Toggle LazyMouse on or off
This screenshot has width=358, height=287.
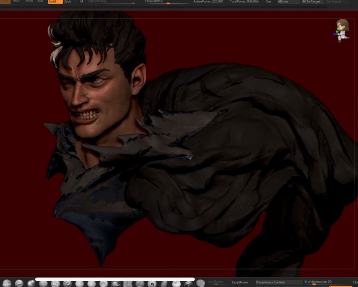pos(240,282)
